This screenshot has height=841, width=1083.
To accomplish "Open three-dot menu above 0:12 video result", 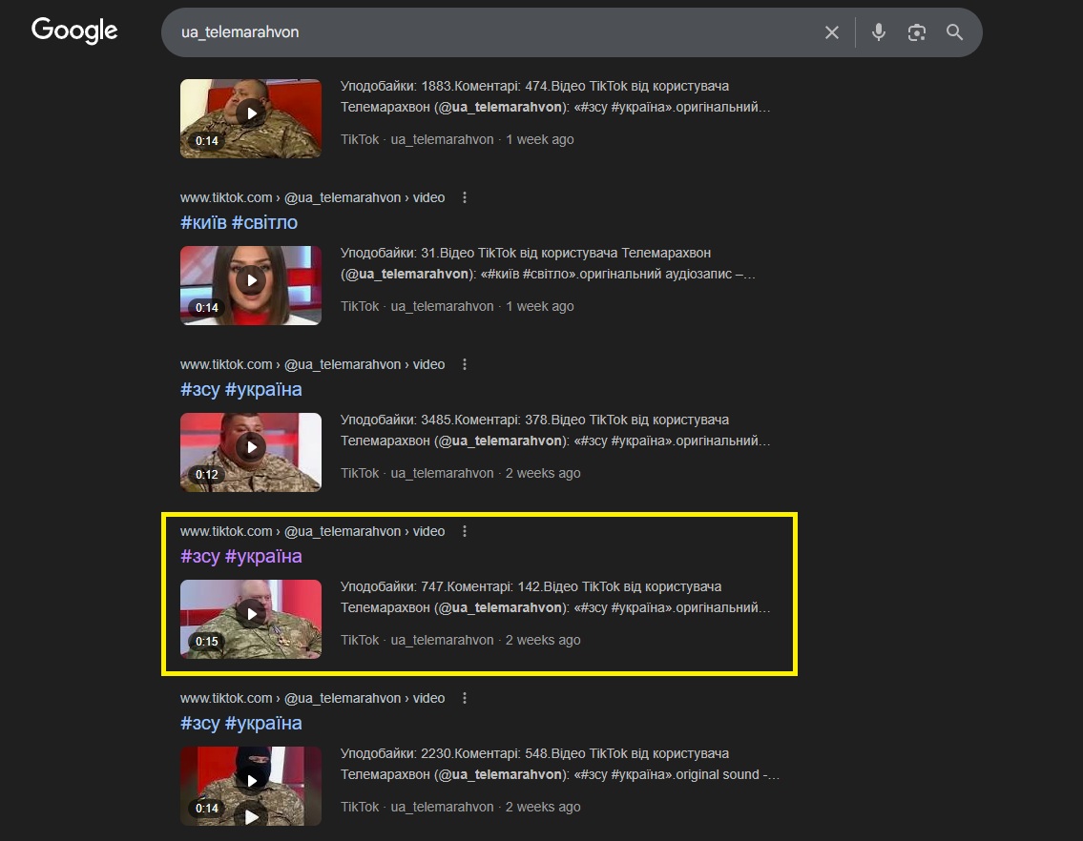I will (x=465, y=364).
